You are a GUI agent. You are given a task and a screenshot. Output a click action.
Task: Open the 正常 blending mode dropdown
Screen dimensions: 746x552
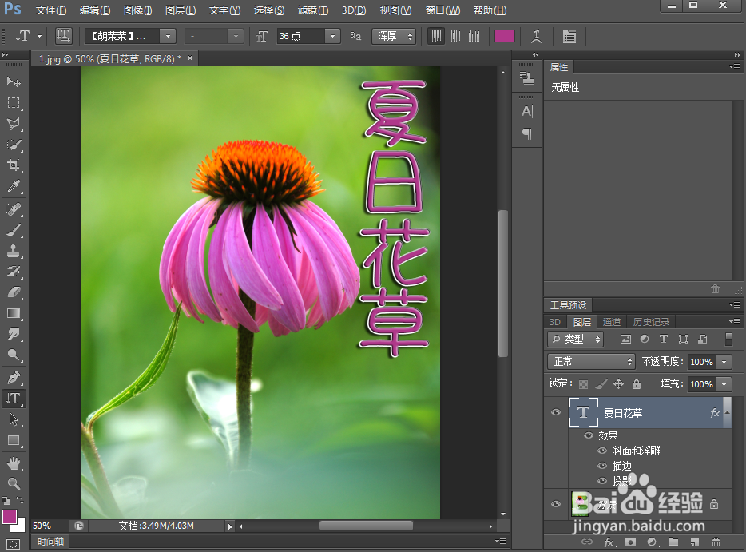point(591,362)
